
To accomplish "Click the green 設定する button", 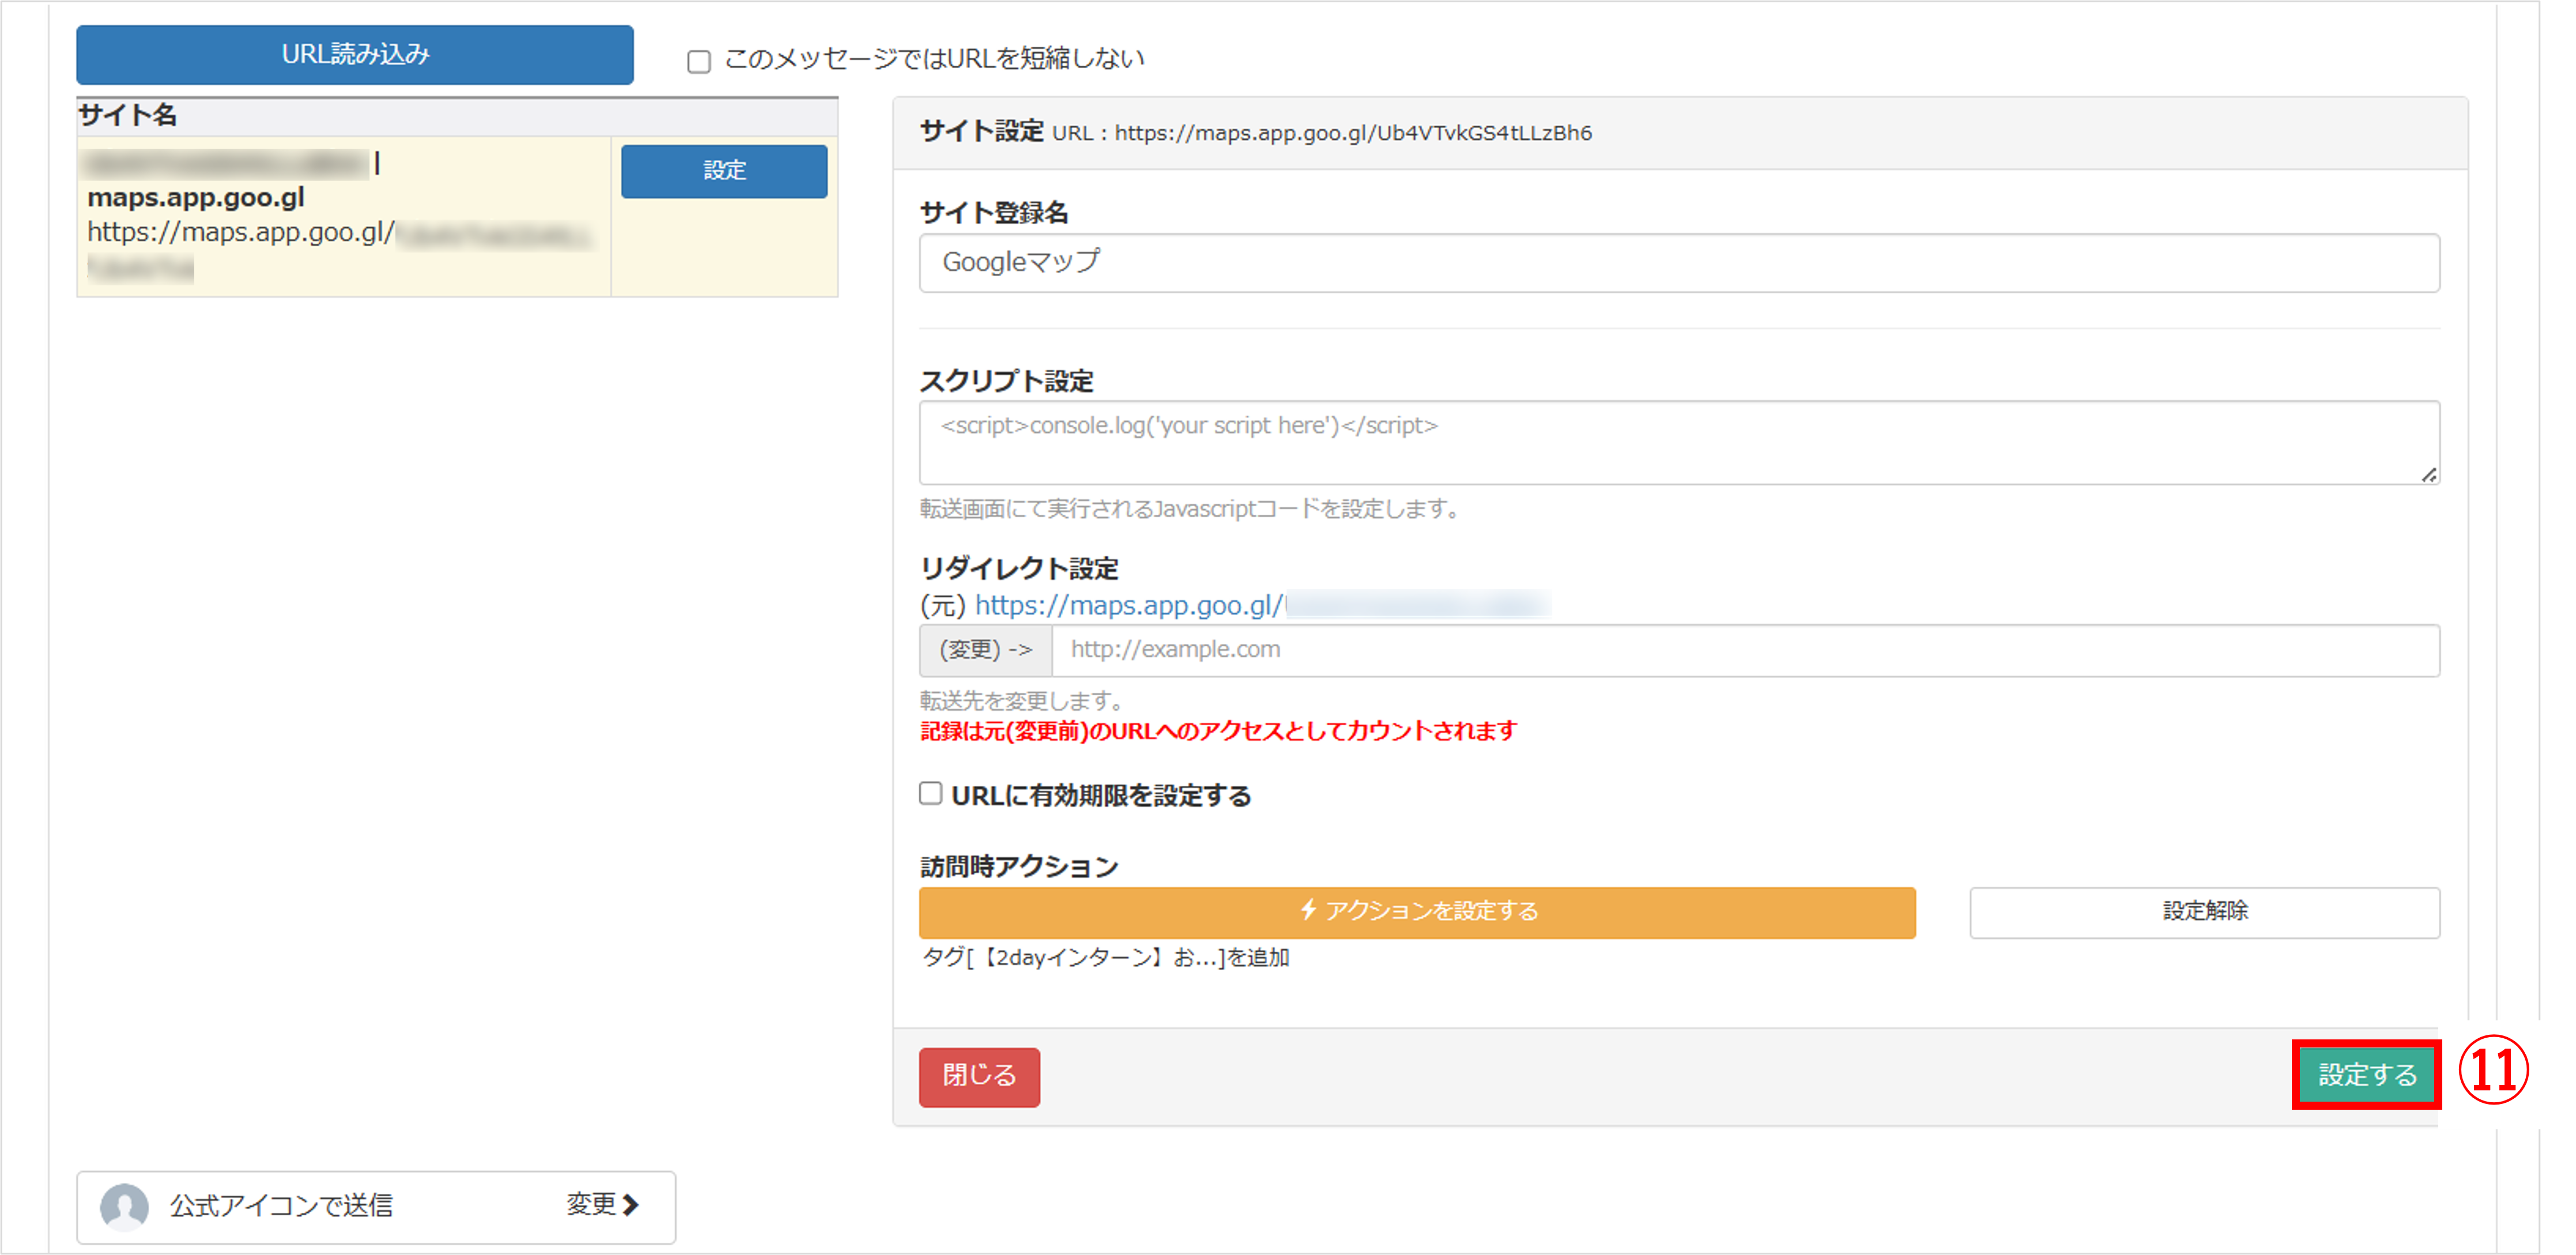I will (2366, 1075).
